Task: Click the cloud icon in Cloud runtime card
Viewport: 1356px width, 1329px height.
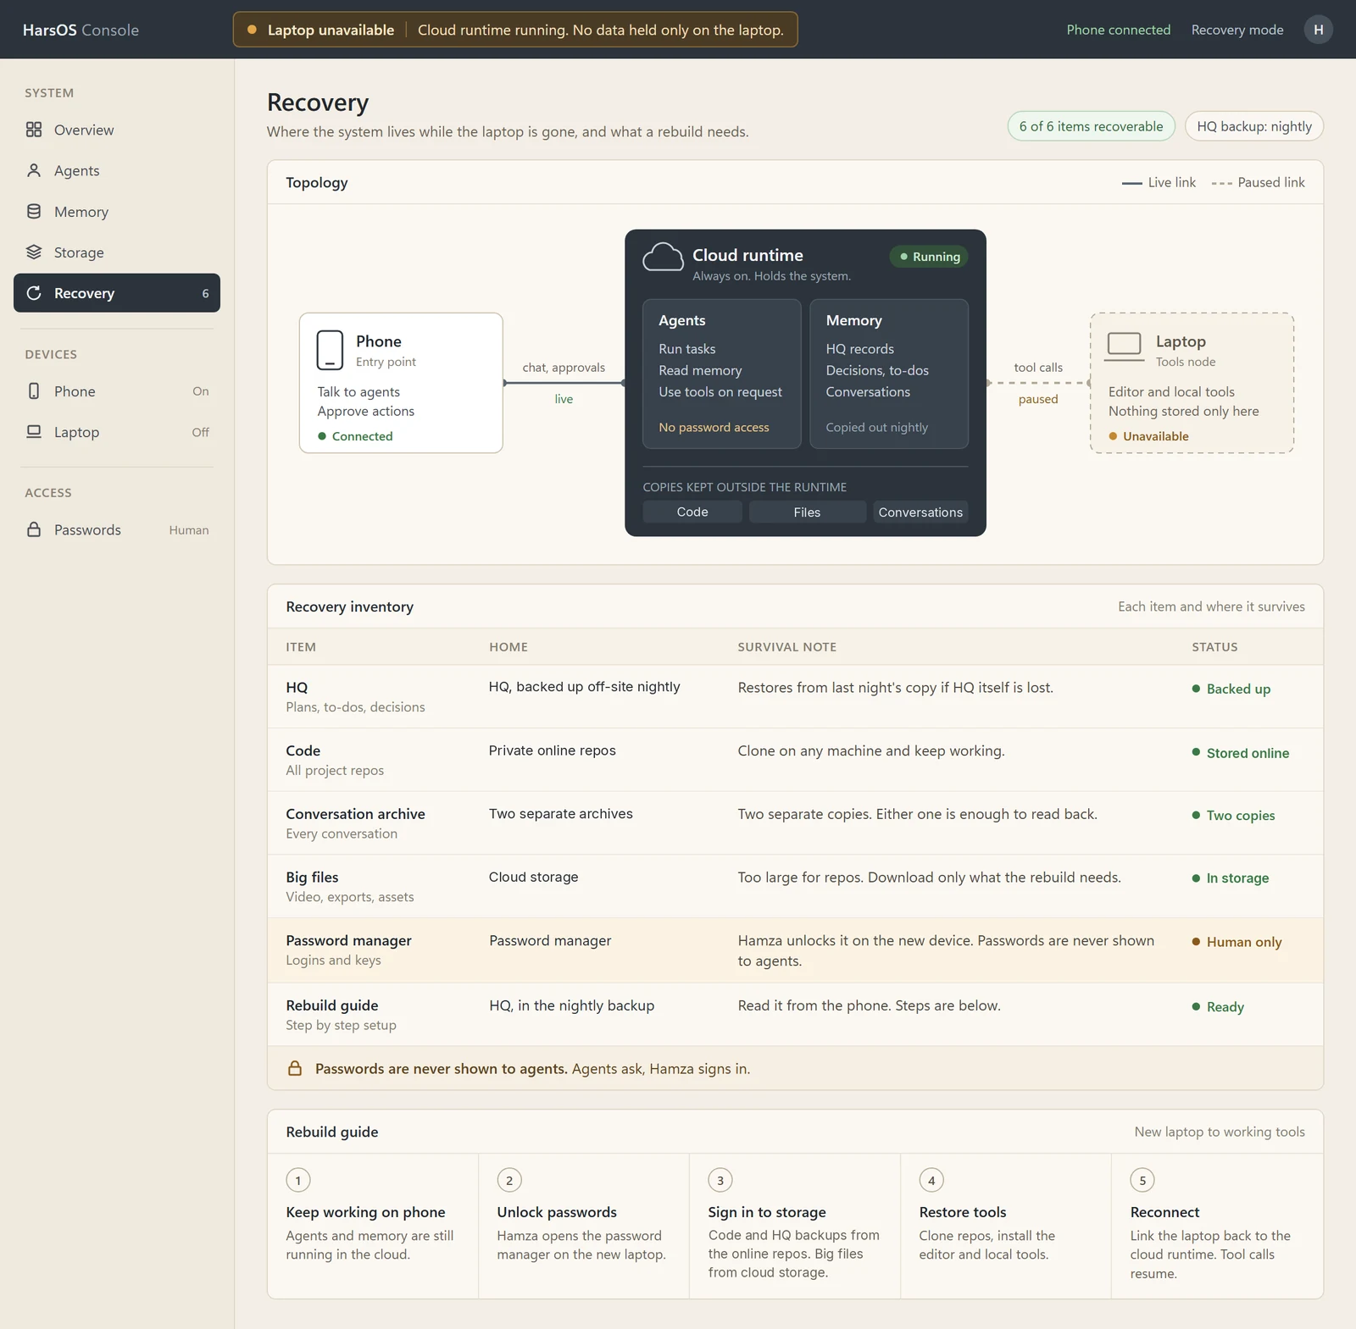Action: (x=663, y=257)
